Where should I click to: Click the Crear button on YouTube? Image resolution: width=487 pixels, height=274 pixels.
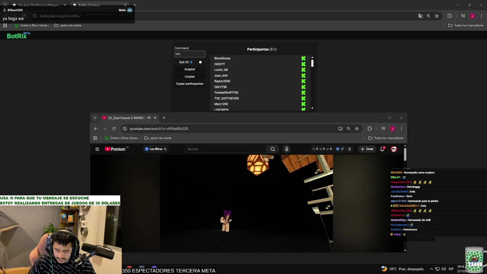(x=367, y=149)
